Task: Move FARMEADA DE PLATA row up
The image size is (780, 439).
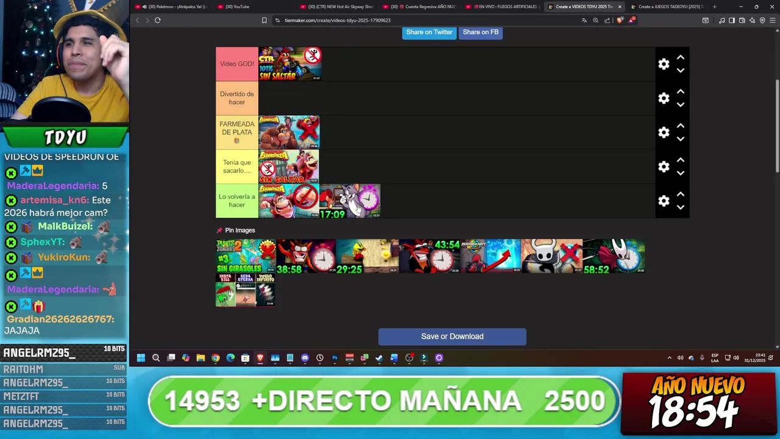Action: tap(681, 126)
